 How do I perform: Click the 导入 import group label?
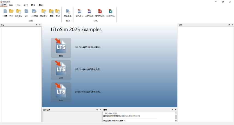pyautogui.click(x=96, y=21)
